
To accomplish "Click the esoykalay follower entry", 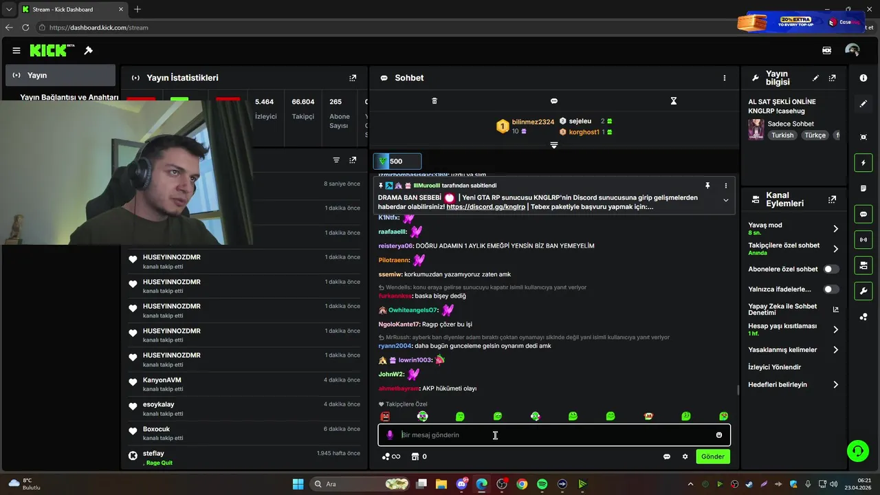I will pos(244,409).
